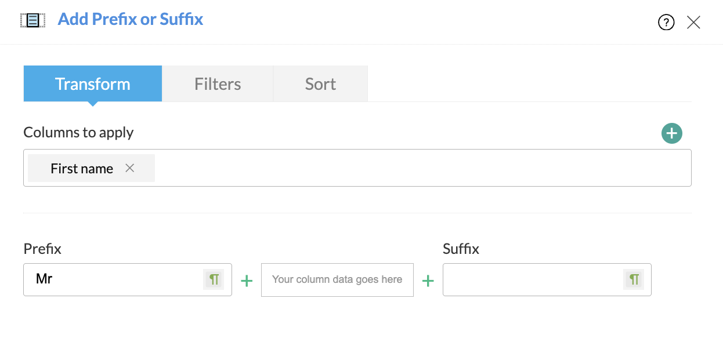Click the 'Add Prefix or Suffix' title text
Image resolution: width=723 pixels, height=342 pixels.
click(131, 20)
